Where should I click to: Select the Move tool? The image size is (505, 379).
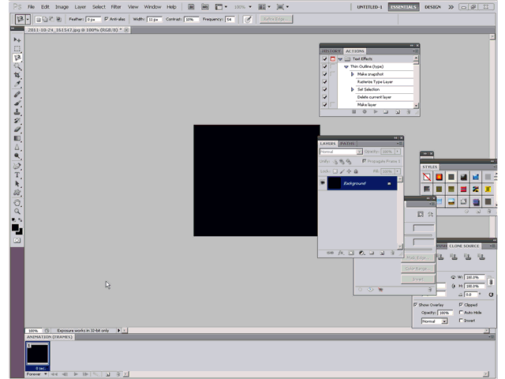[17, 39]
